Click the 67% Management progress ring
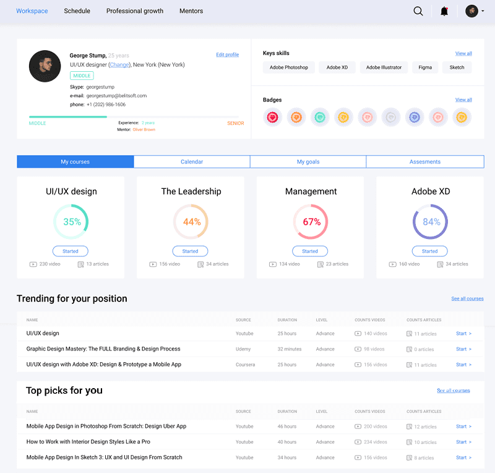 pos(311,222)
